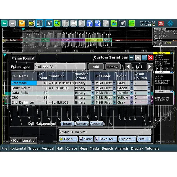Select the pointer selection tool
The width and height of the screenshot is (177, 177).
pyautogui.click(x=49, y=23)
